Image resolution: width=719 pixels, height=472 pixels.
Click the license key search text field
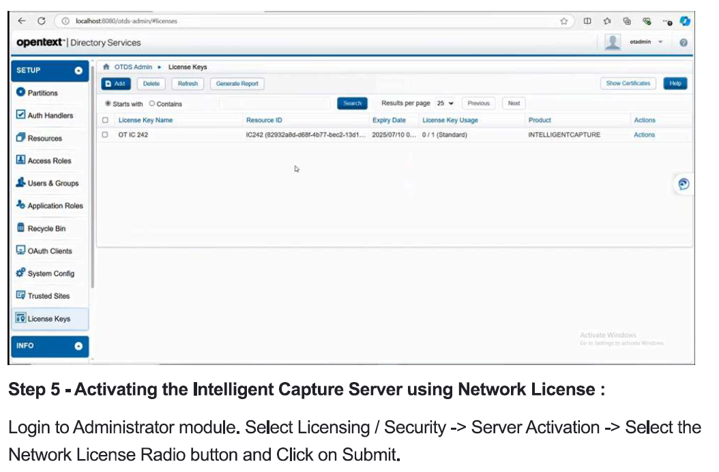276,104
